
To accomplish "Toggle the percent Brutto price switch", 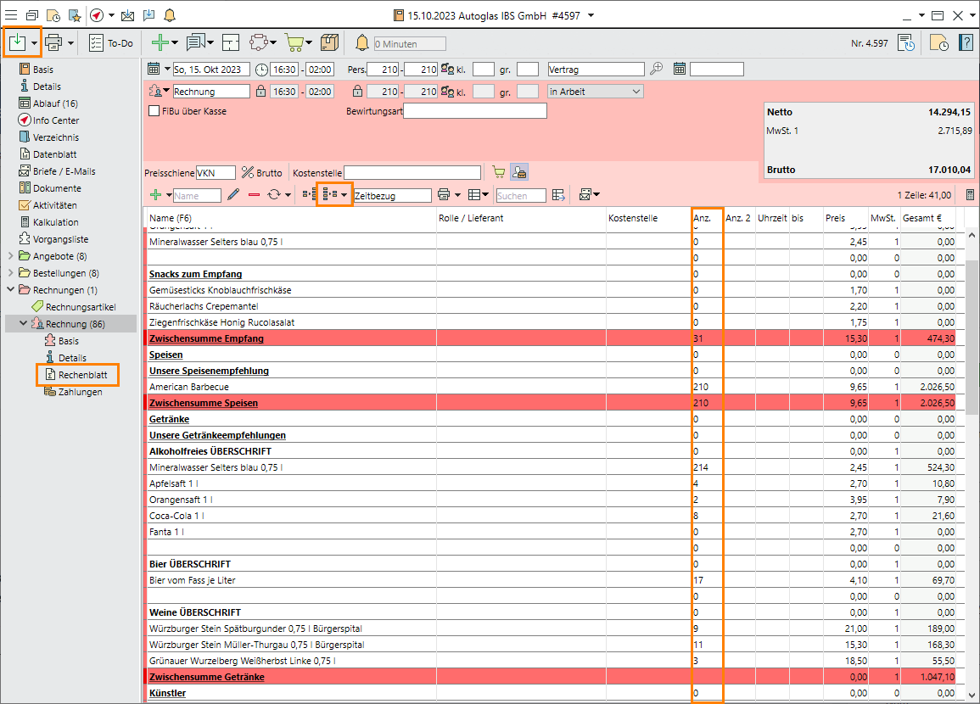I will coord(262,173).
